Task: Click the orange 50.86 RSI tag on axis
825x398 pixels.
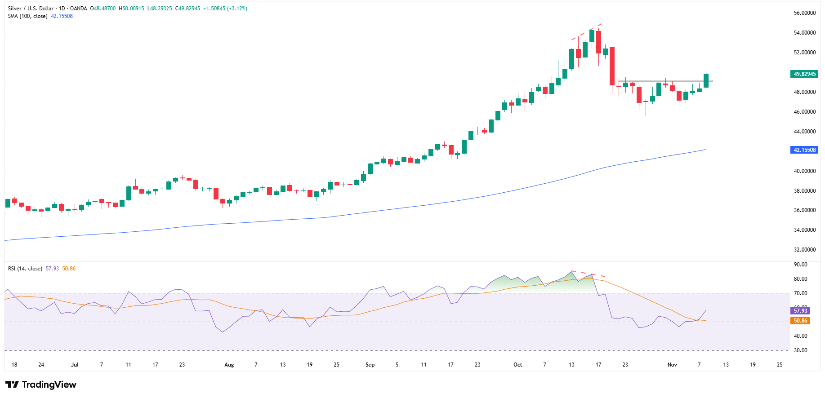Action: [x=800, y=321]
